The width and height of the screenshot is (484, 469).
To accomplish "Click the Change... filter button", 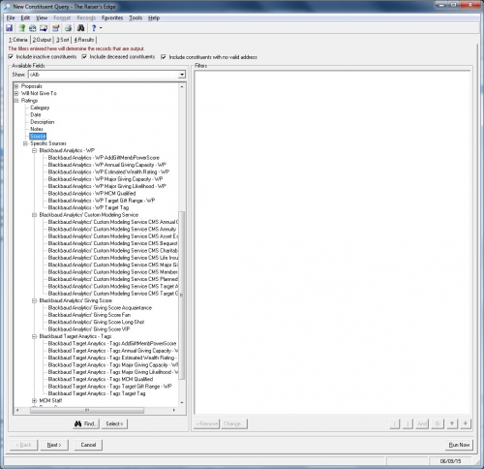I will 234,423.
